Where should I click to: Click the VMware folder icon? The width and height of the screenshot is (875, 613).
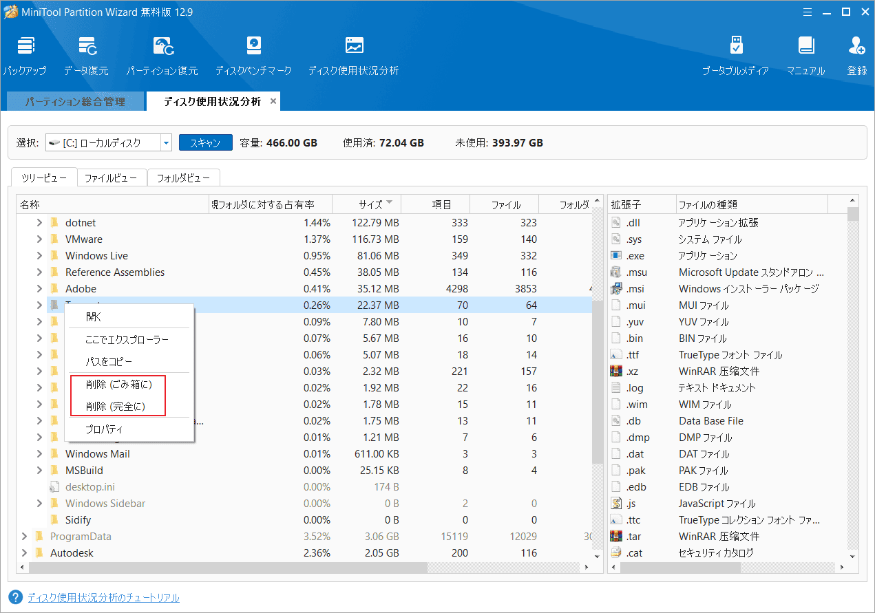point(54,239)
